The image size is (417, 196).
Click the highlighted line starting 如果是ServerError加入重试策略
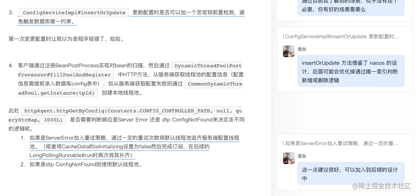coord(134,138)
